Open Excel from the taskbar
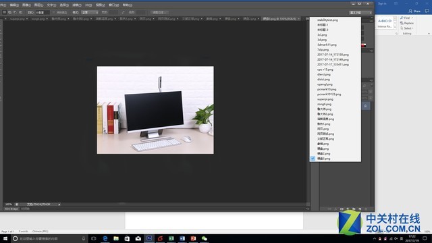 171,238
